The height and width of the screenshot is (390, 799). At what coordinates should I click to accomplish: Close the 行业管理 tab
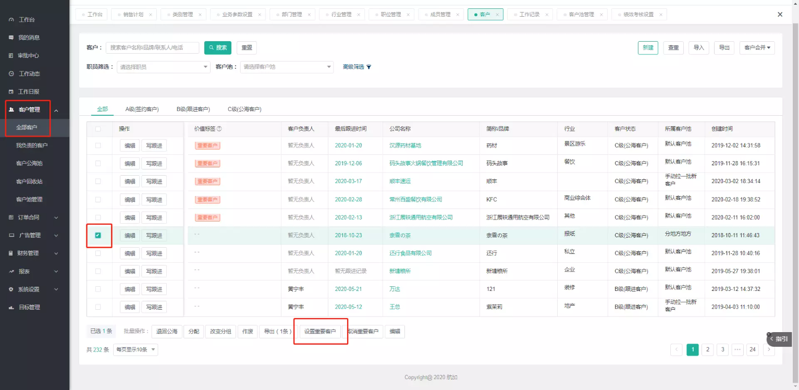click(x=359, y=15)
